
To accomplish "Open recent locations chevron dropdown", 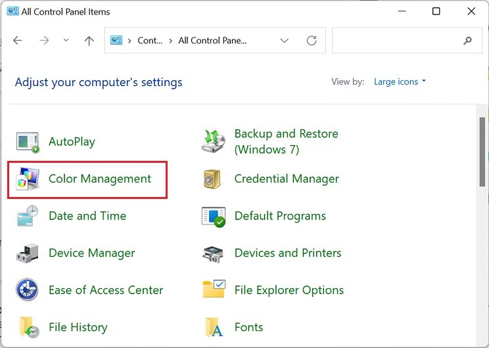I will click(66, 41).
